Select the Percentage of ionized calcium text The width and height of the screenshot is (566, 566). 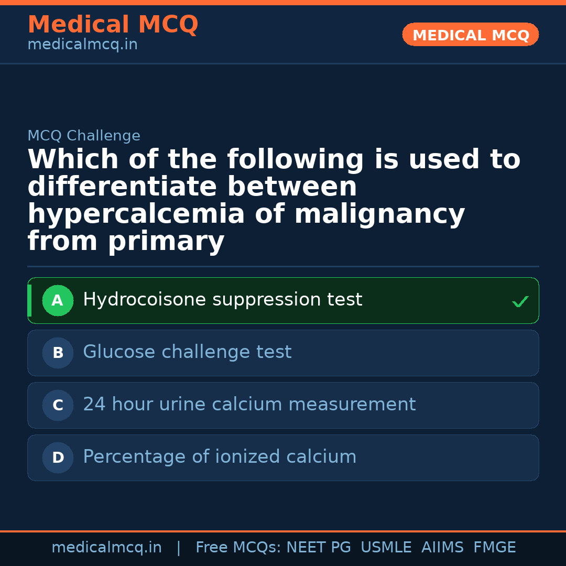click(x=220, y=457)
